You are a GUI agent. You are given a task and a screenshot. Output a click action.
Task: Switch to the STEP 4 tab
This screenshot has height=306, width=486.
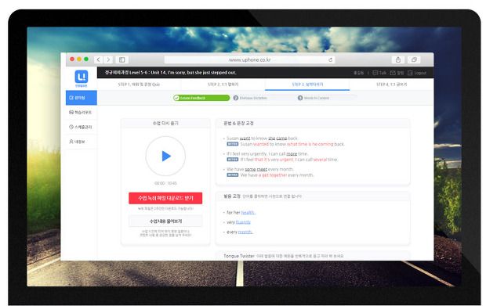pos(391,85)
